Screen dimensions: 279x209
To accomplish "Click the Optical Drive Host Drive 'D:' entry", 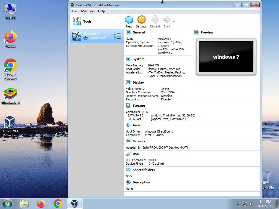I will (x=170, y=119).
